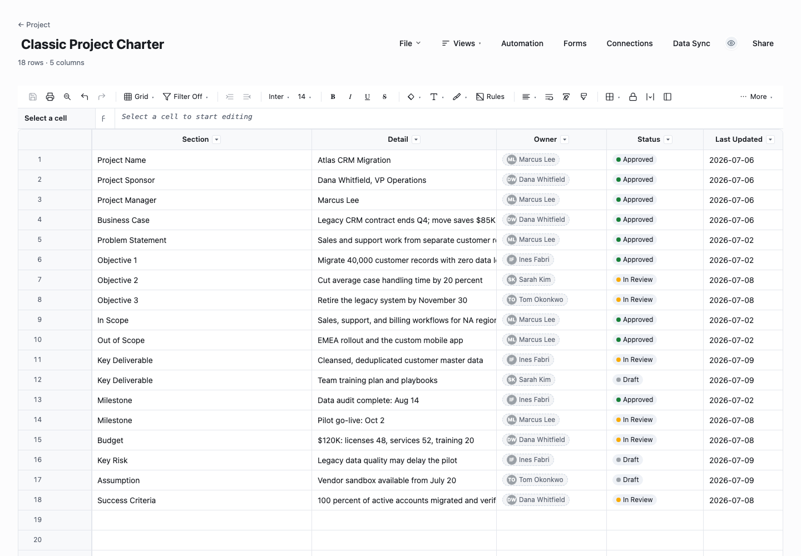The image size is (801, 556).
Task: Toggle underline formatting
Action: (x=367, y=97)
